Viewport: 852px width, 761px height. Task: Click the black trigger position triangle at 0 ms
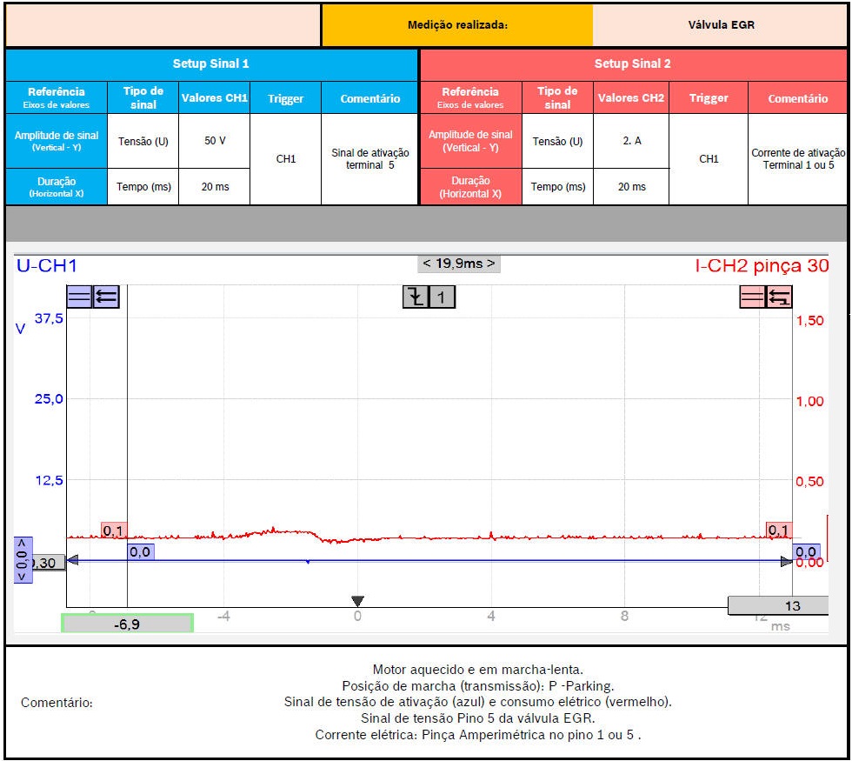(x=356, y=601)
